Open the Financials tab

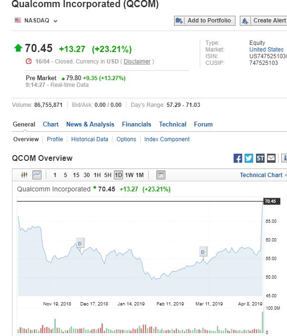[136, 124]
